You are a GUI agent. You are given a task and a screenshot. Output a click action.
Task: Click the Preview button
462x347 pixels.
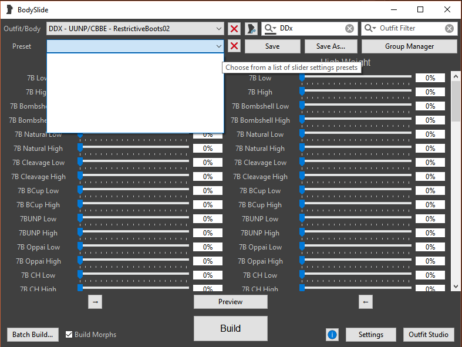(230, 302)
